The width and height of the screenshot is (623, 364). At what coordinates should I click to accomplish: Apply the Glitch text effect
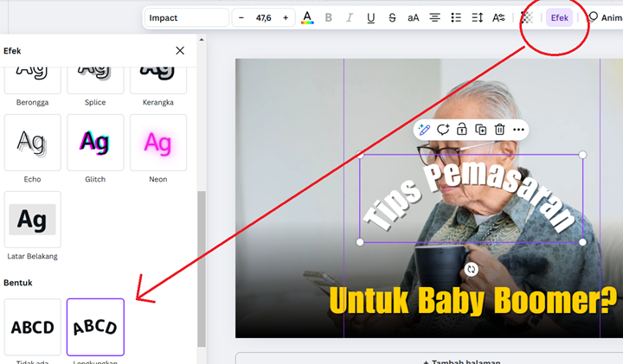(95, 143)
